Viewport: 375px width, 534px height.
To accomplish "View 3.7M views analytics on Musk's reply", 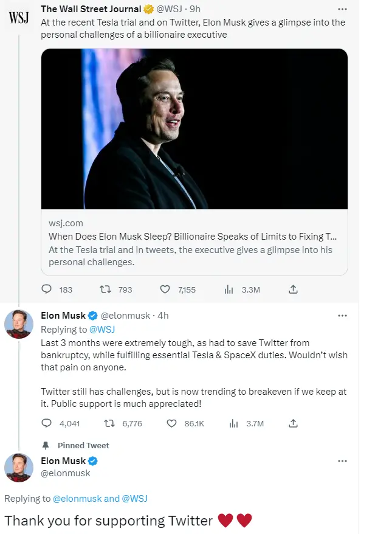I will point(233,423).
